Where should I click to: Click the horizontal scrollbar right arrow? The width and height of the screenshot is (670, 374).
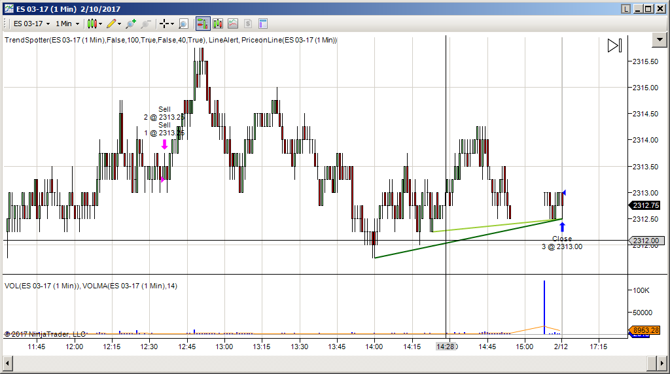(x=662, y=364)
